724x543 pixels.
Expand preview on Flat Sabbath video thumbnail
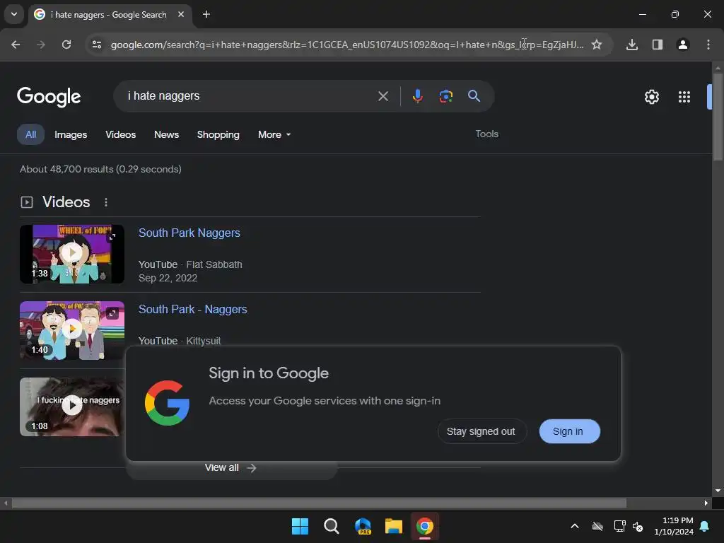(112, 237)
